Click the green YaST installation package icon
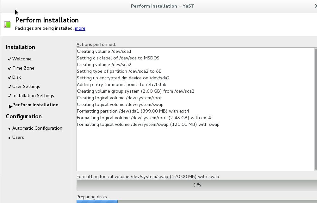The image size is (317, 203). (x=7, y=24)
